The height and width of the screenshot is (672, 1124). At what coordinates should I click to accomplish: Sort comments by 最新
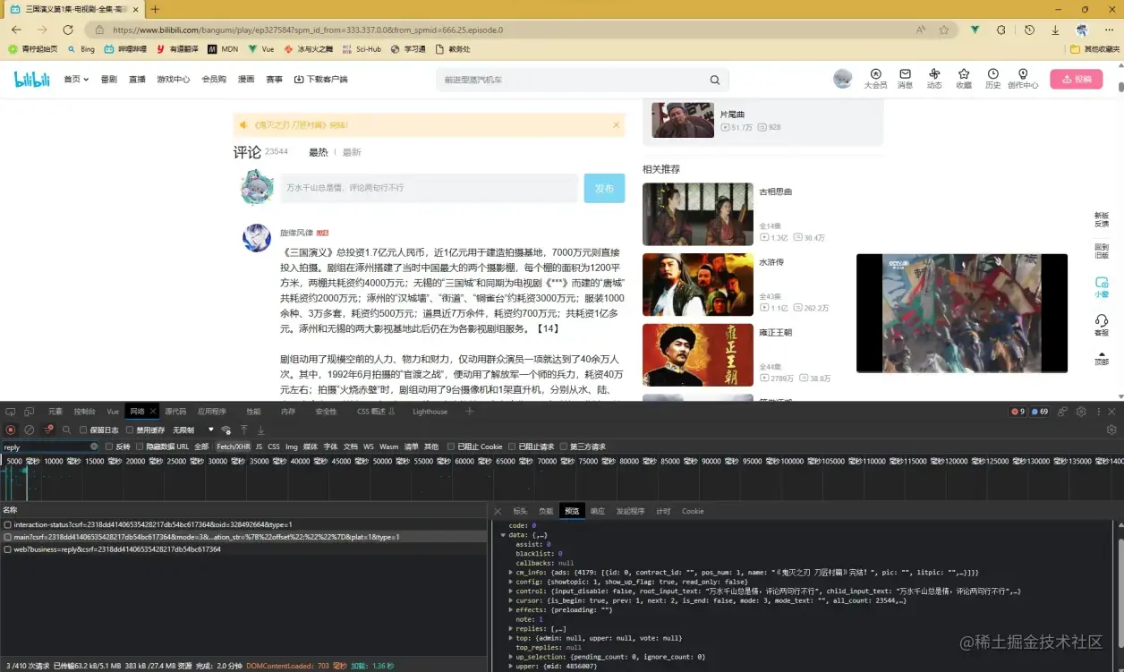(x=352, y=152)
